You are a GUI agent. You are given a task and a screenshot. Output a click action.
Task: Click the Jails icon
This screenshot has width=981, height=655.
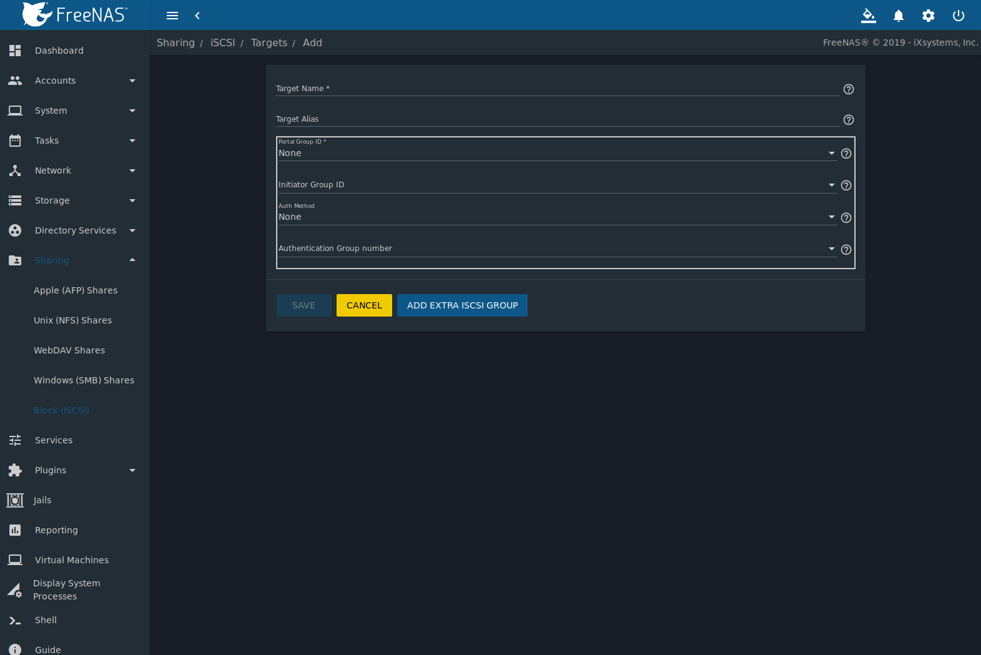click(15, 500)
